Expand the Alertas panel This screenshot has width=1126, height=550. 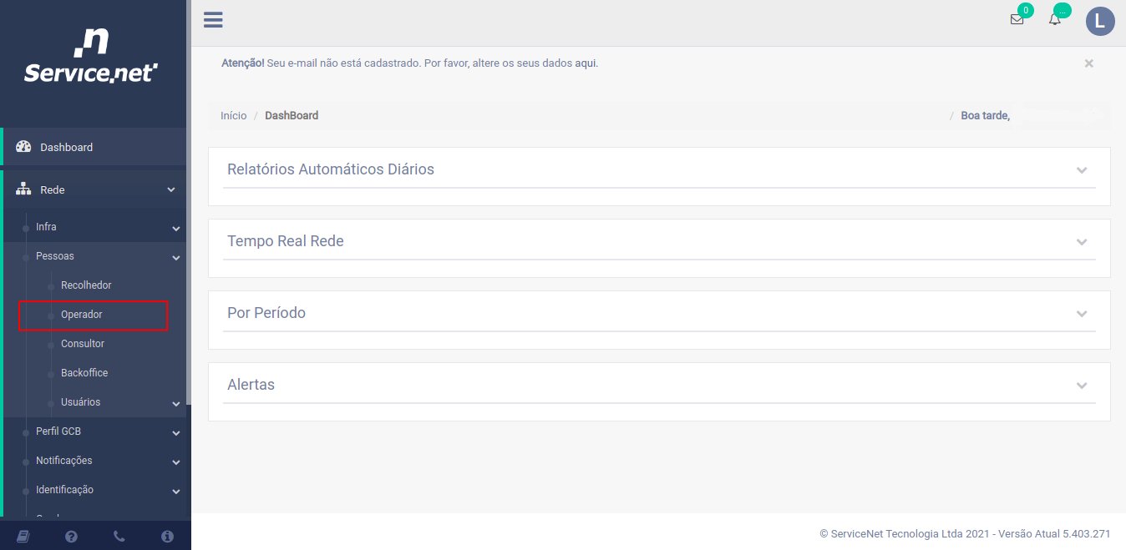pyautogui.click(x=1082, y=386)
